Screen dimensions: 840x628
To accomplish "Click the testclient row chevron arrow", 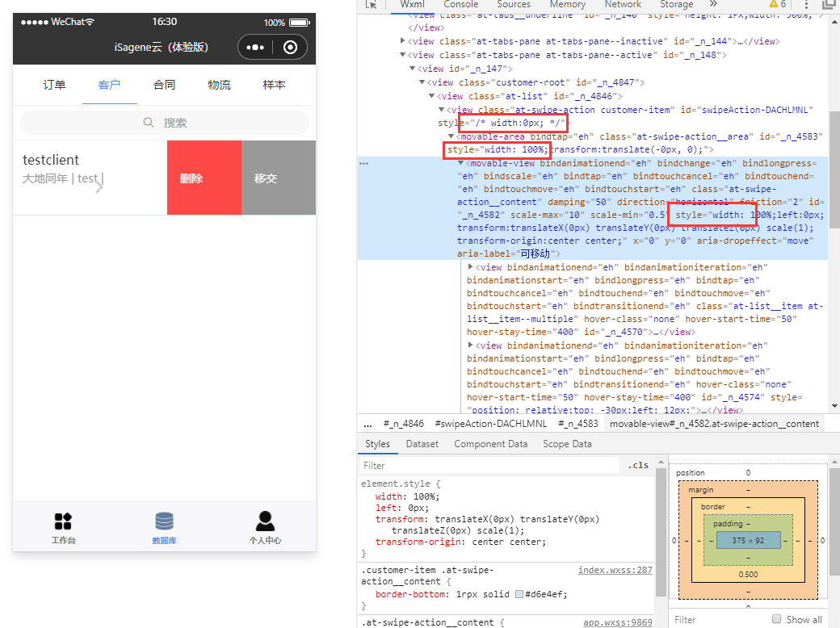I will tap(99, 188).
